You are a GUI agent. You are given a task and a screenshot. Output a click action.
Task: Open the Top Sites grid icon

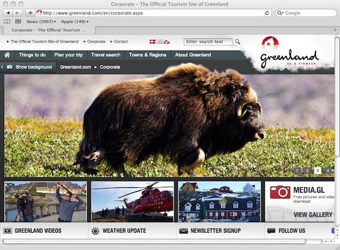click(18, 21)
